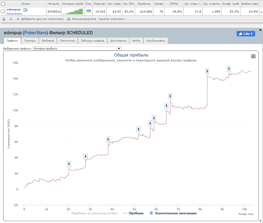Click the Ukraine flag icon in the row
The image size is (263, 223).
pos(88,11)
